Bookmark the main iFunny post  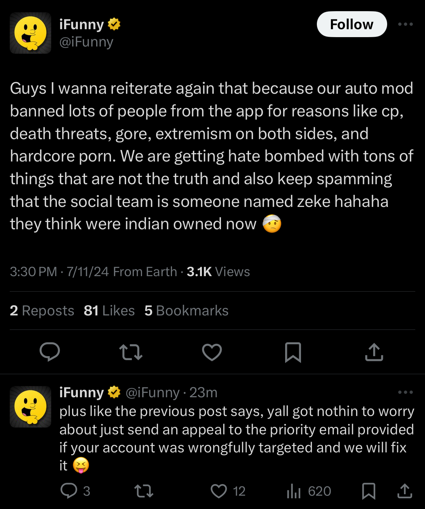coord(293,352)
